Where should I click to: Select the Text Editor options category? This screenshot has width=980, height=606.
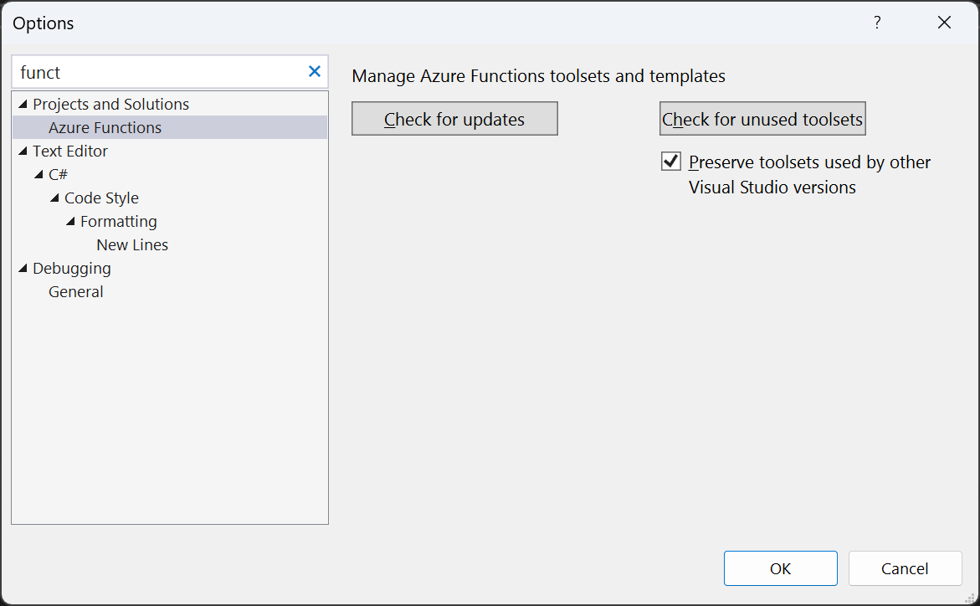(x=70, y=151)
